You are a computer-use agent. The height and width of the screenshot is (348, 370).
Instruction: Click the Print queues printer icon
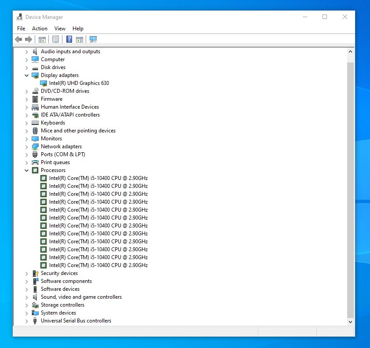pos(35,162)
